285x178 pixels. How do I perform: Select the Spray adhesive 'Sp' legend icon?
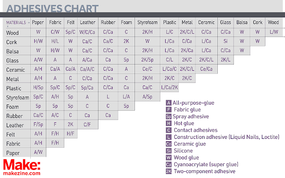click(x=169, y=117)
